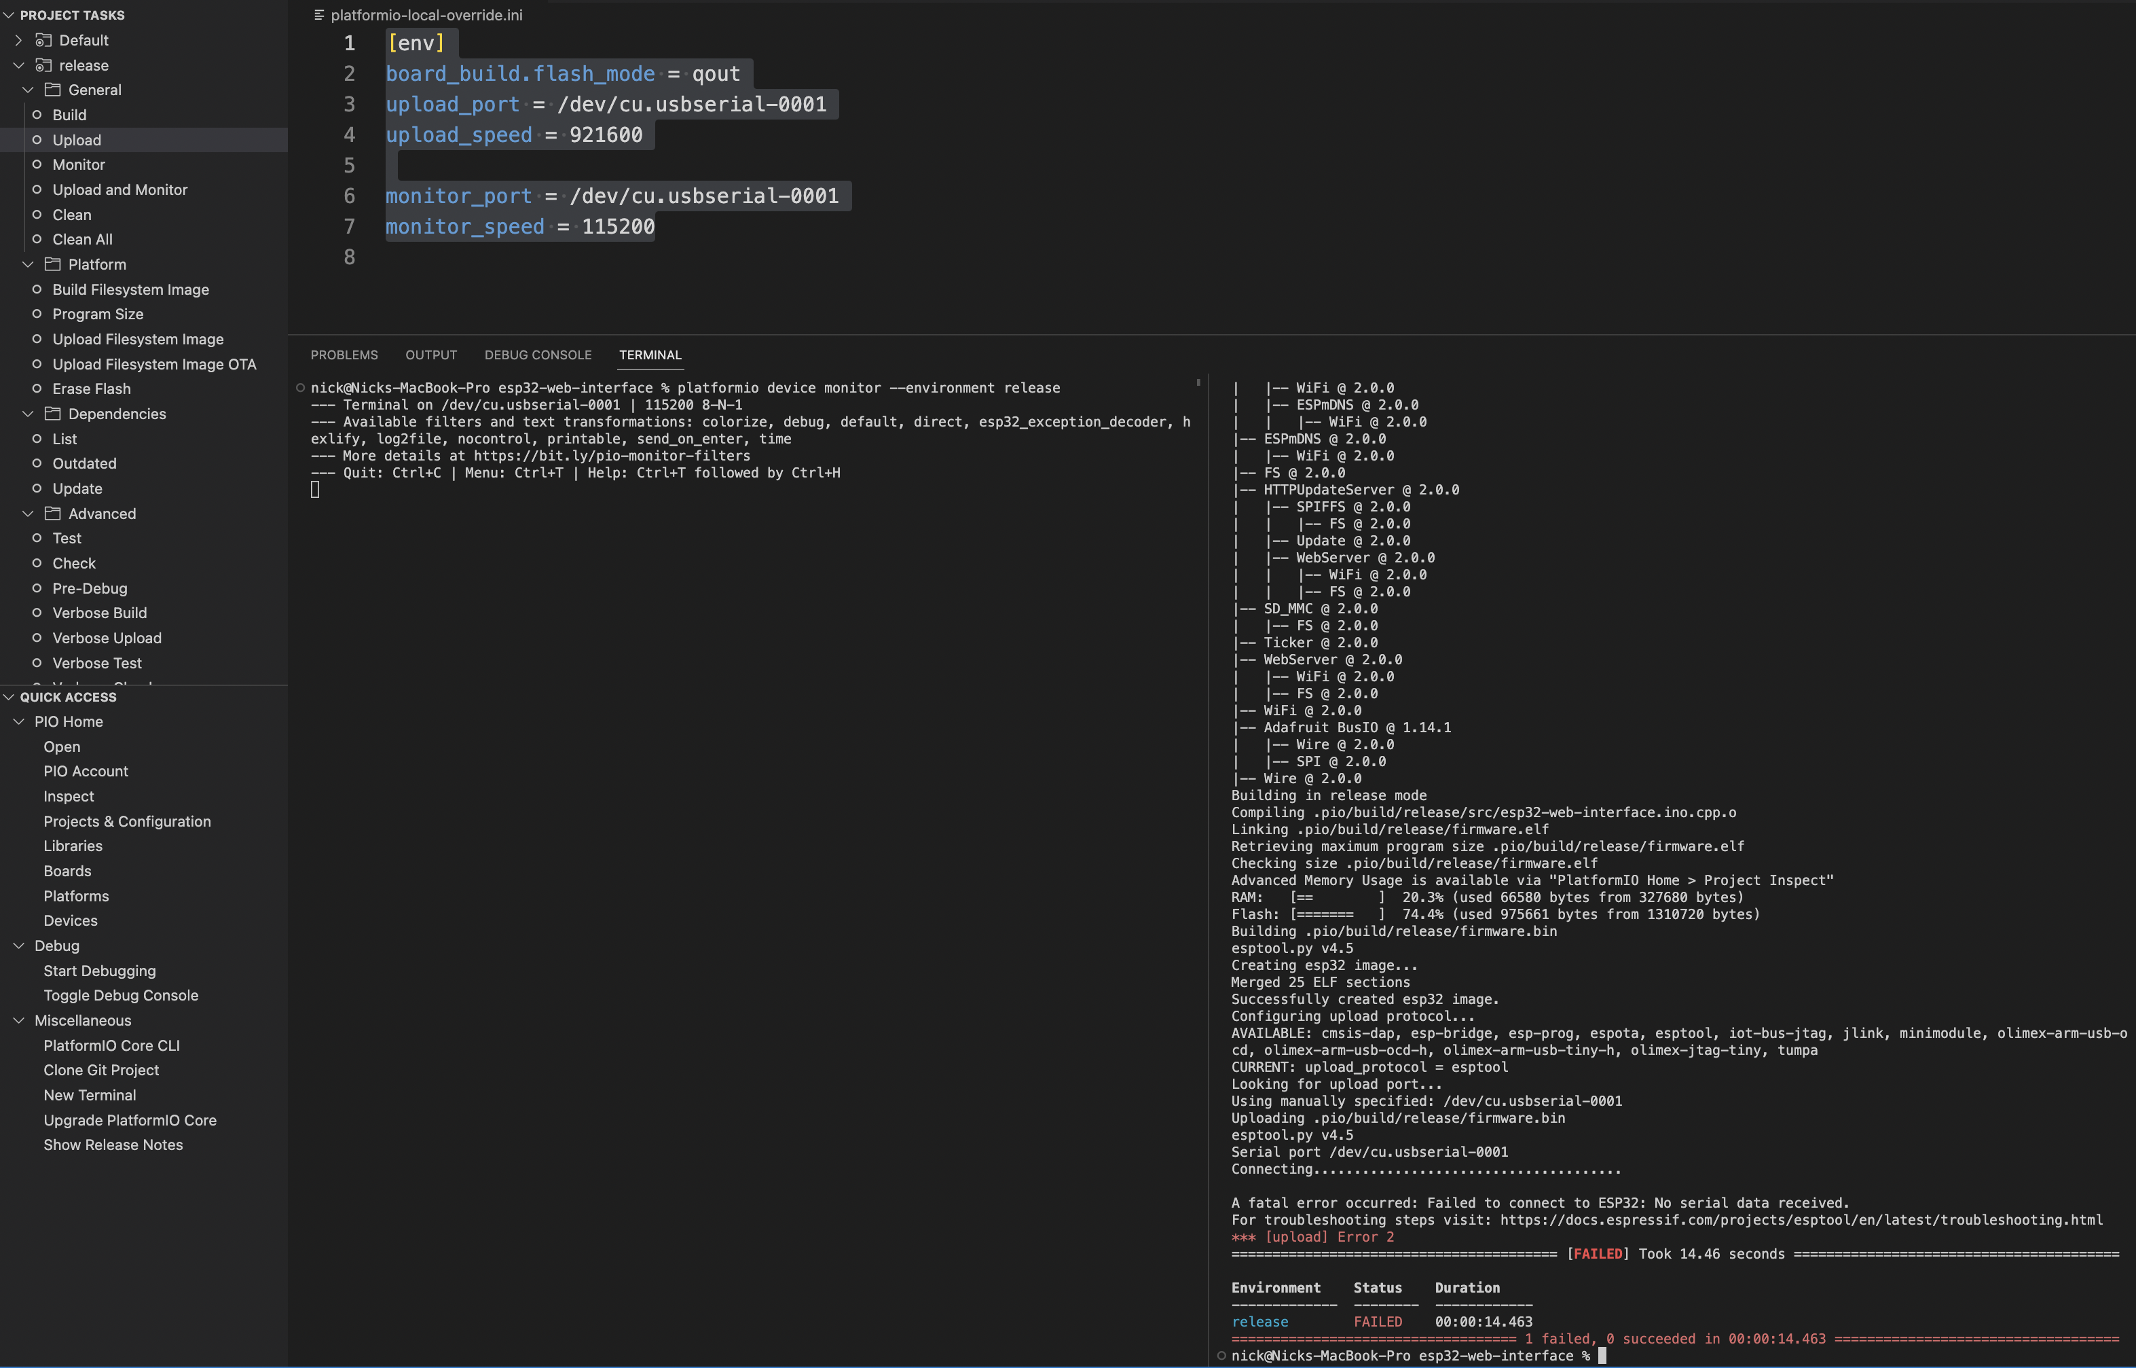Image resolution: width=2136 pixels, height=1368 pixels.
Task: Expand the Default environment tree node
Action: coord(18,40)
